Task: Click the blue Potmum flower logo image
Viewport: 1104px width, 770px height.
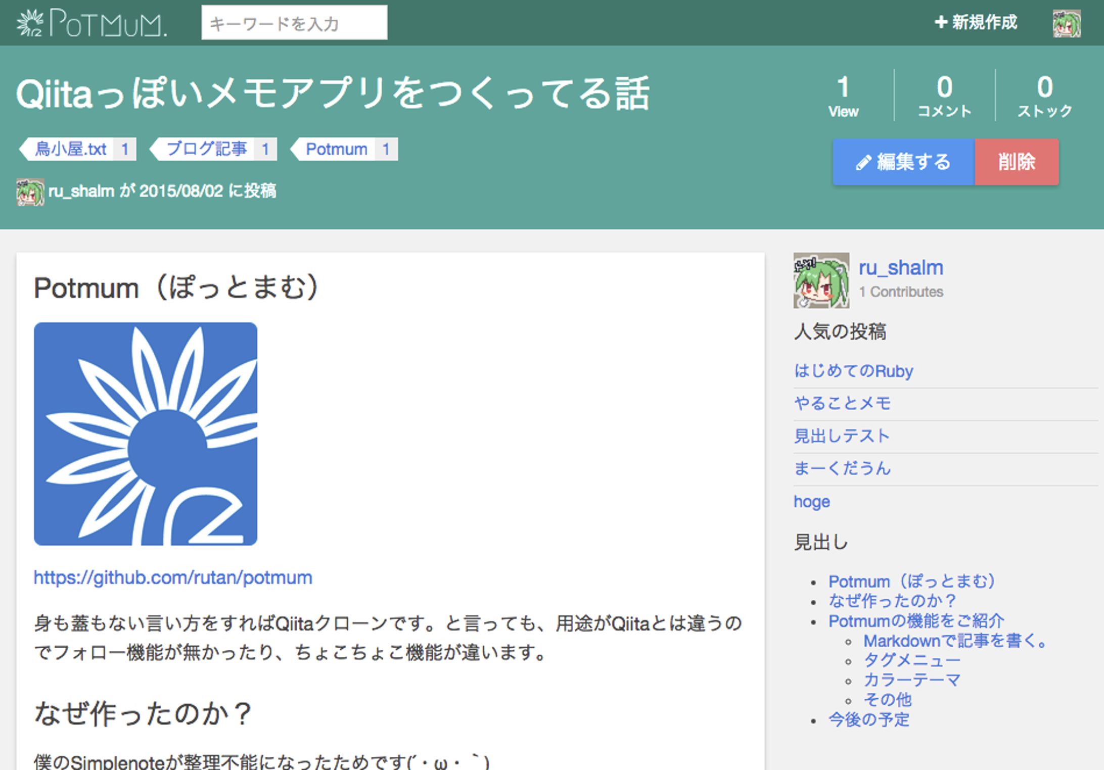Action: (x=146, y=434)
